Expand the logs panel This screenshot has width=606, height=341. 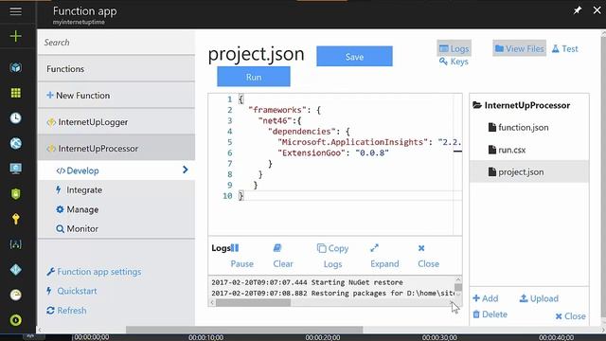pyautogui.click(x=384, y=256)
